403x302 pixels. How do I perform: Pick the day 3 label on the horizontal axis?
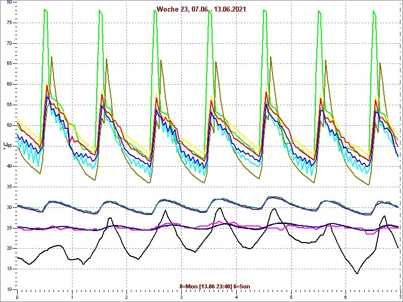[181, 297]
